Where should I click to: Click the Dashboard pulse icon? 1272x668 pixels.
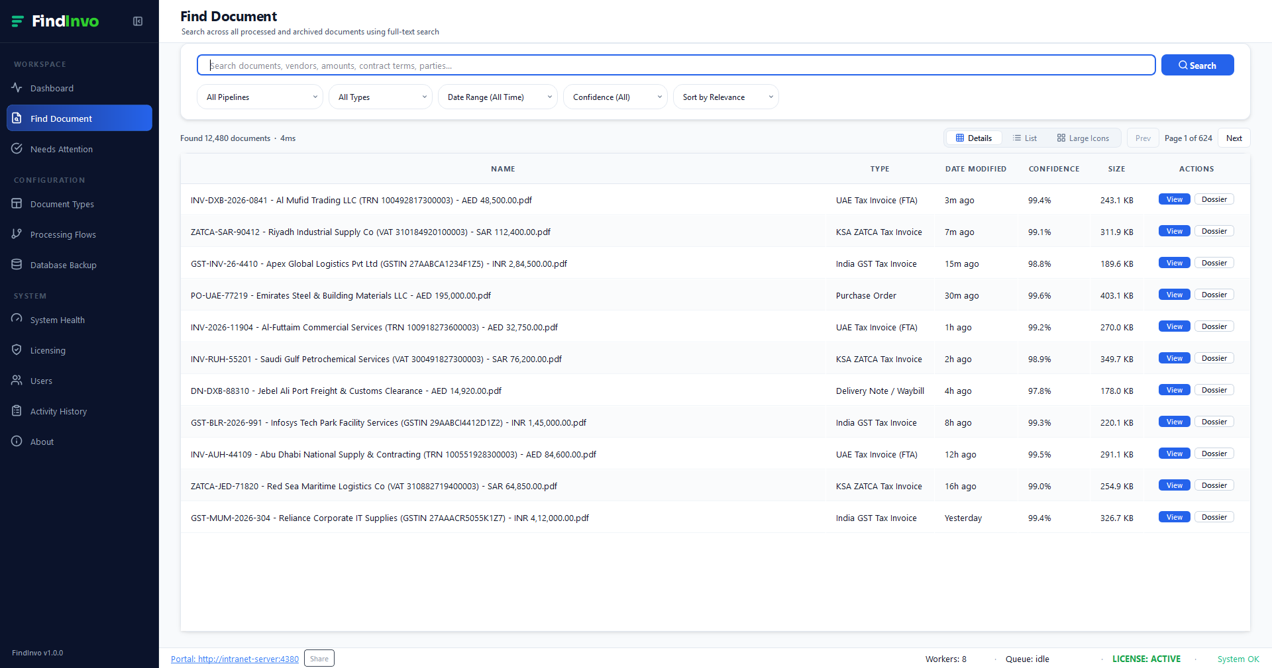click(x=17, y=87)
